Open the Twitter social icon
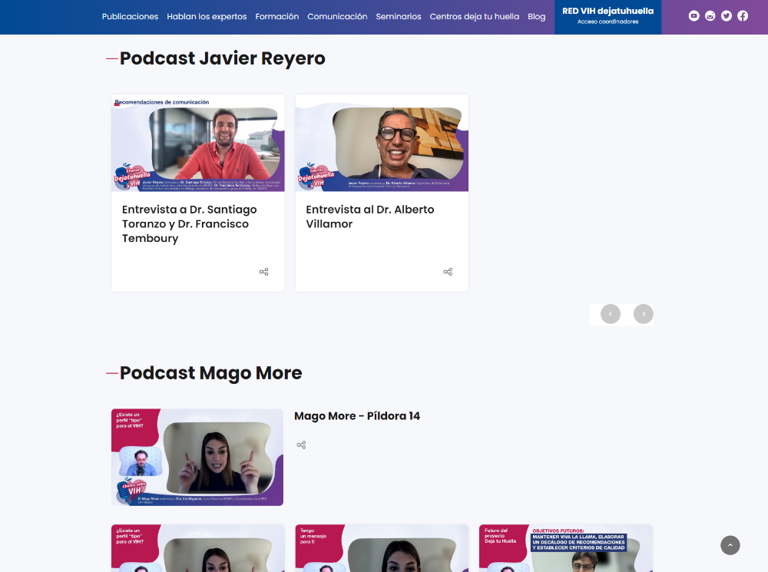Screen dimensions: 768x572 (727, 16)
